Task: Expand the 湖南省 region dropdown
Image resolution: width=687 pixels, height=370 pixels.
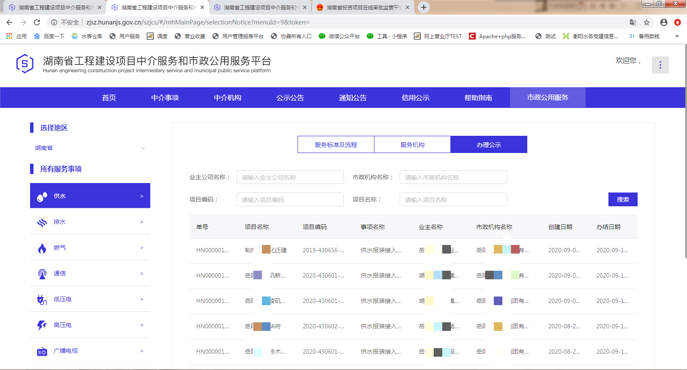Action: [x=143, y=148]
